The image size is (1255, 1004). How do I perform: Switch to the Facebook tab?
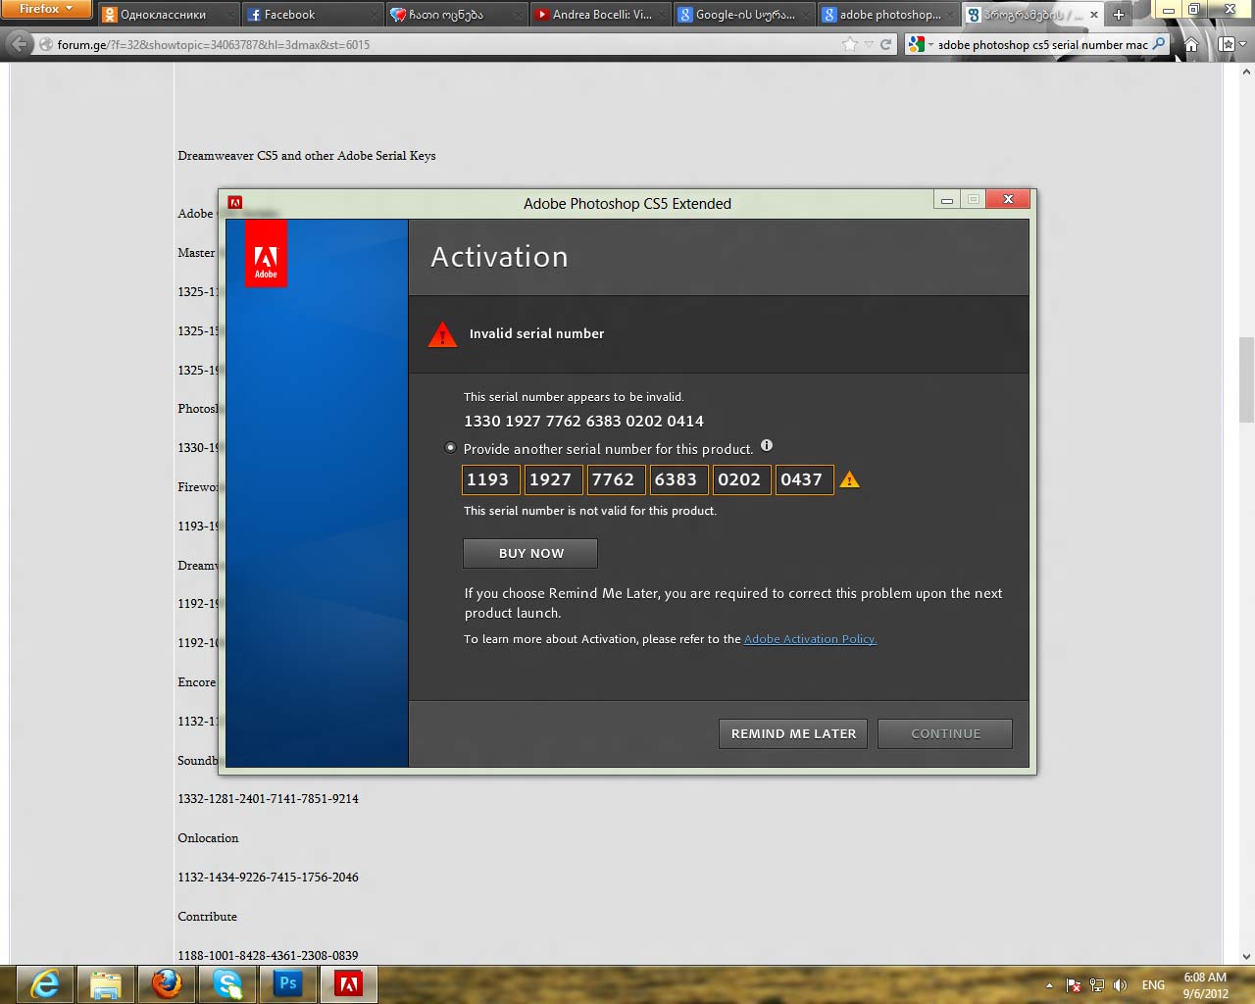click(x=304, y=15)
